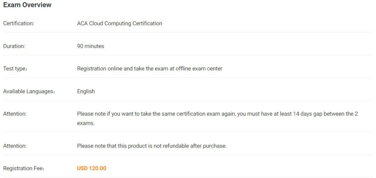
Task: Click the word exams on second line
Action: [x=86, y=124]
